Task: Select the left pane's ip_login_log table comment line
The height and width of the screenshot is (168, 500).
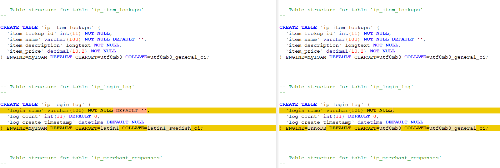Action: (x=67, y=87)
